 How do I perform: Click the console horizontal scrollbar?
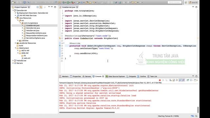pyautogui.click(x=87, y=112)
